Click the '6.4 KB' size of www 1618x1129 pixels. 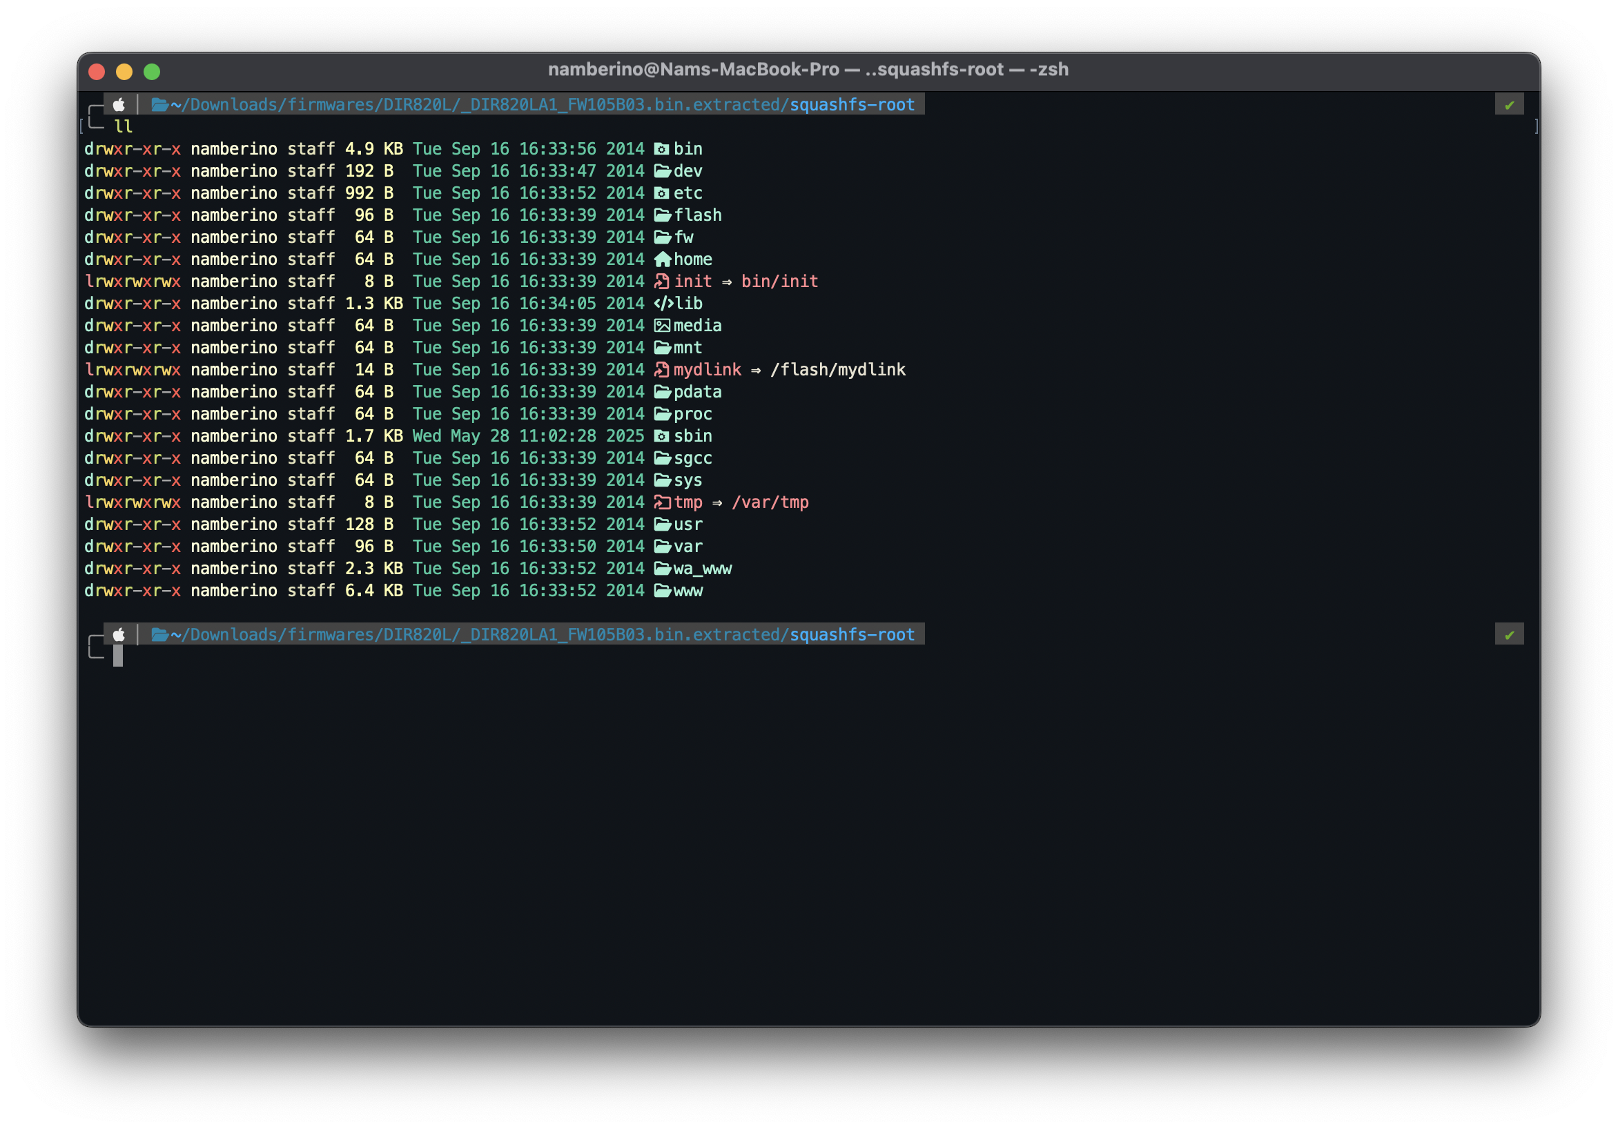point(374,591)
